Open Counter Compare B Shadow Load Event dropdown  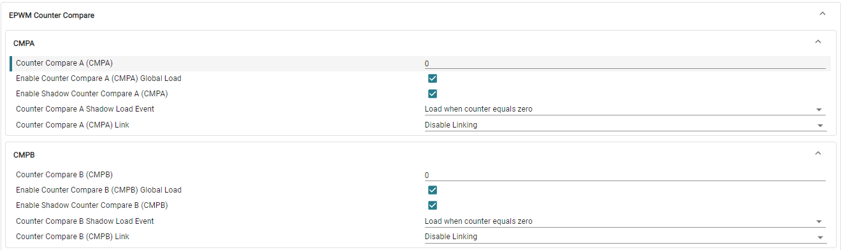625,221
